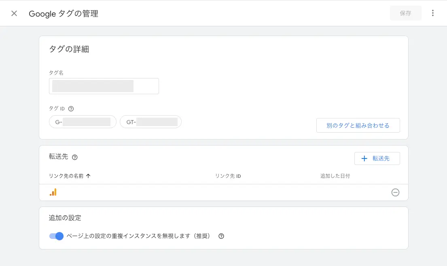
Task: Open the three-dot more options menu
Action: [x=433, y=13]
